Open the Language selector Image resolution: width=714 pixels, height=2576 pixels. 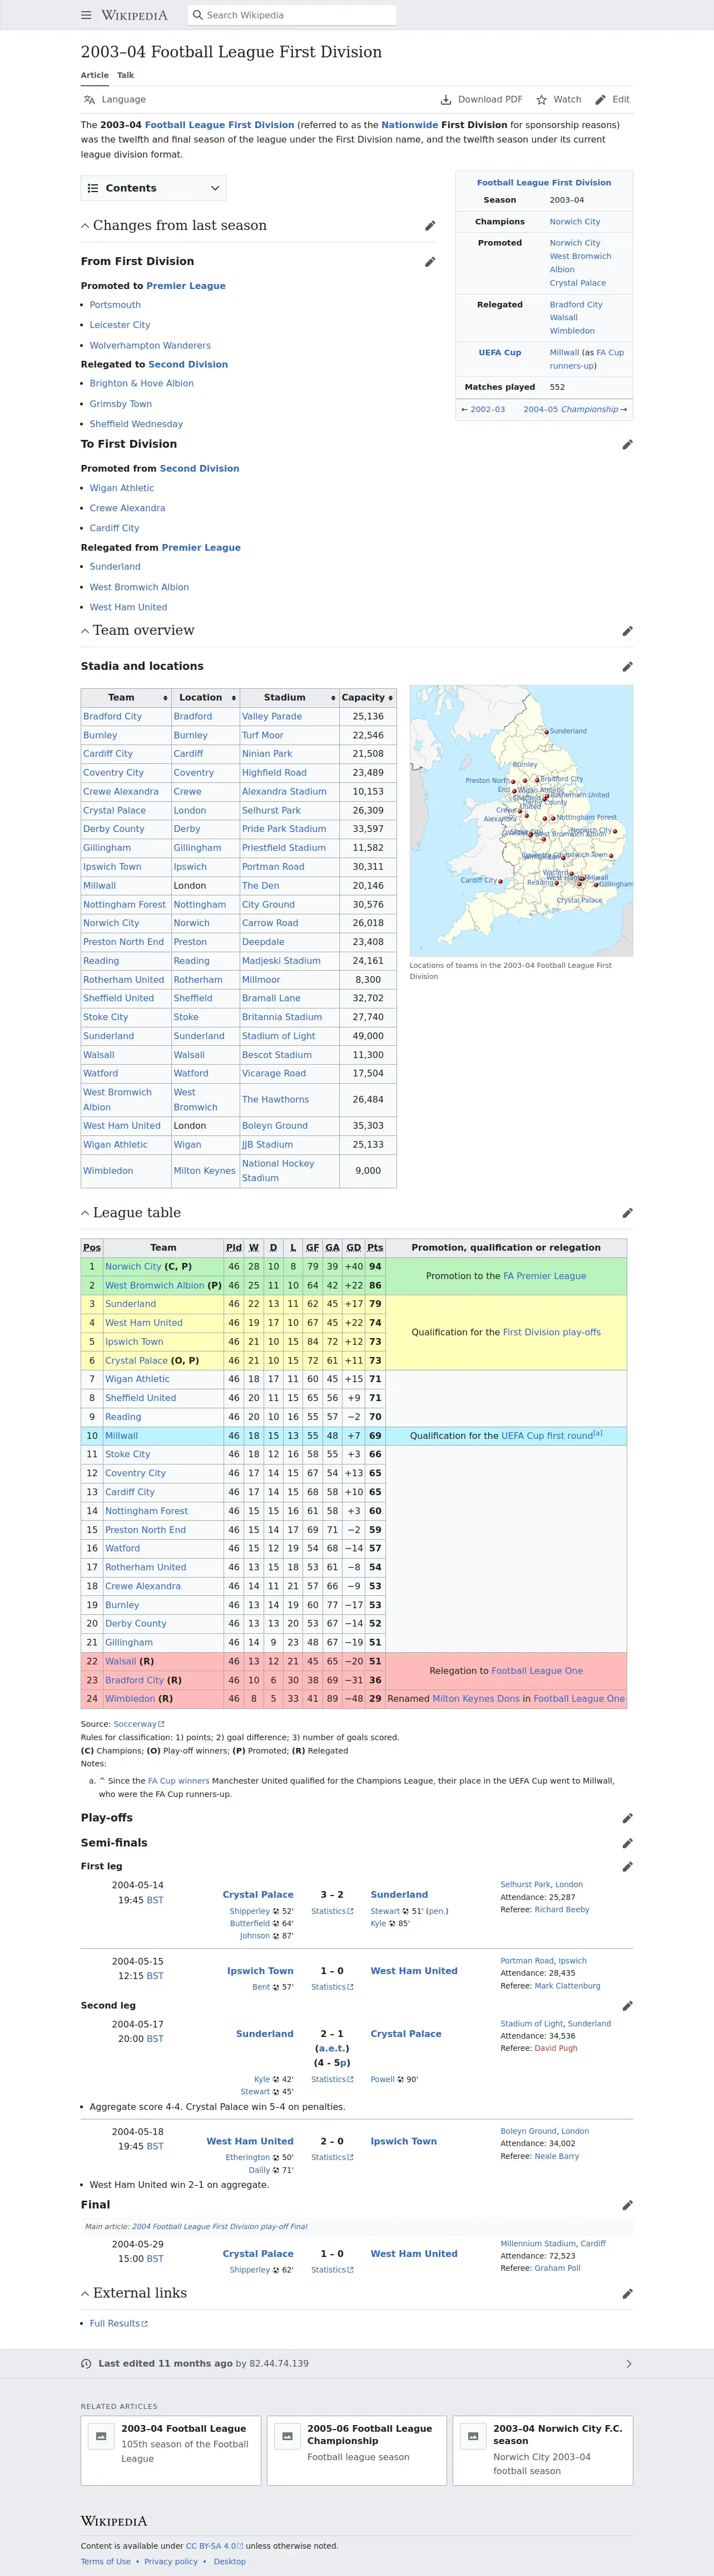(x=115, y=100)
